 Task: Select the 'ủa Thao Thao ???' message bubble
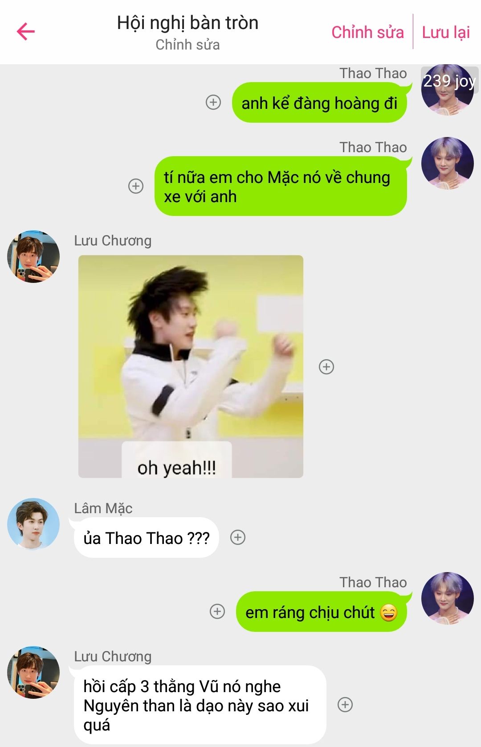pos(146,538)
